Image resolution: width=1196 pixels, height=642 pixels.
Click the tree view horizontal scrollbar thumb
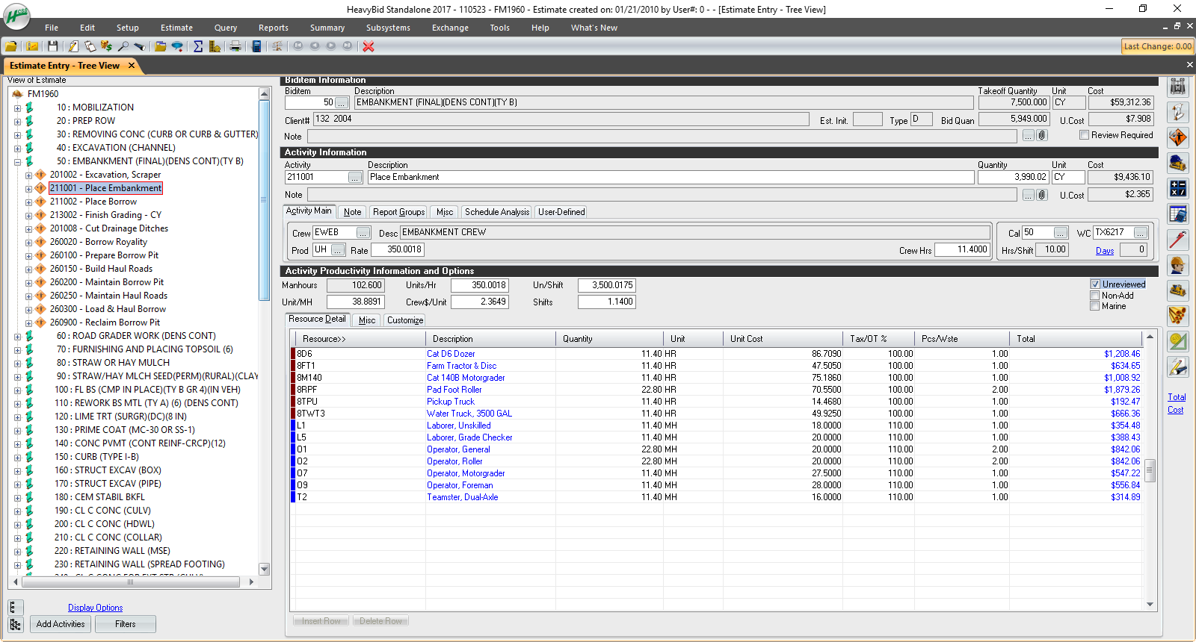point(130,582)
